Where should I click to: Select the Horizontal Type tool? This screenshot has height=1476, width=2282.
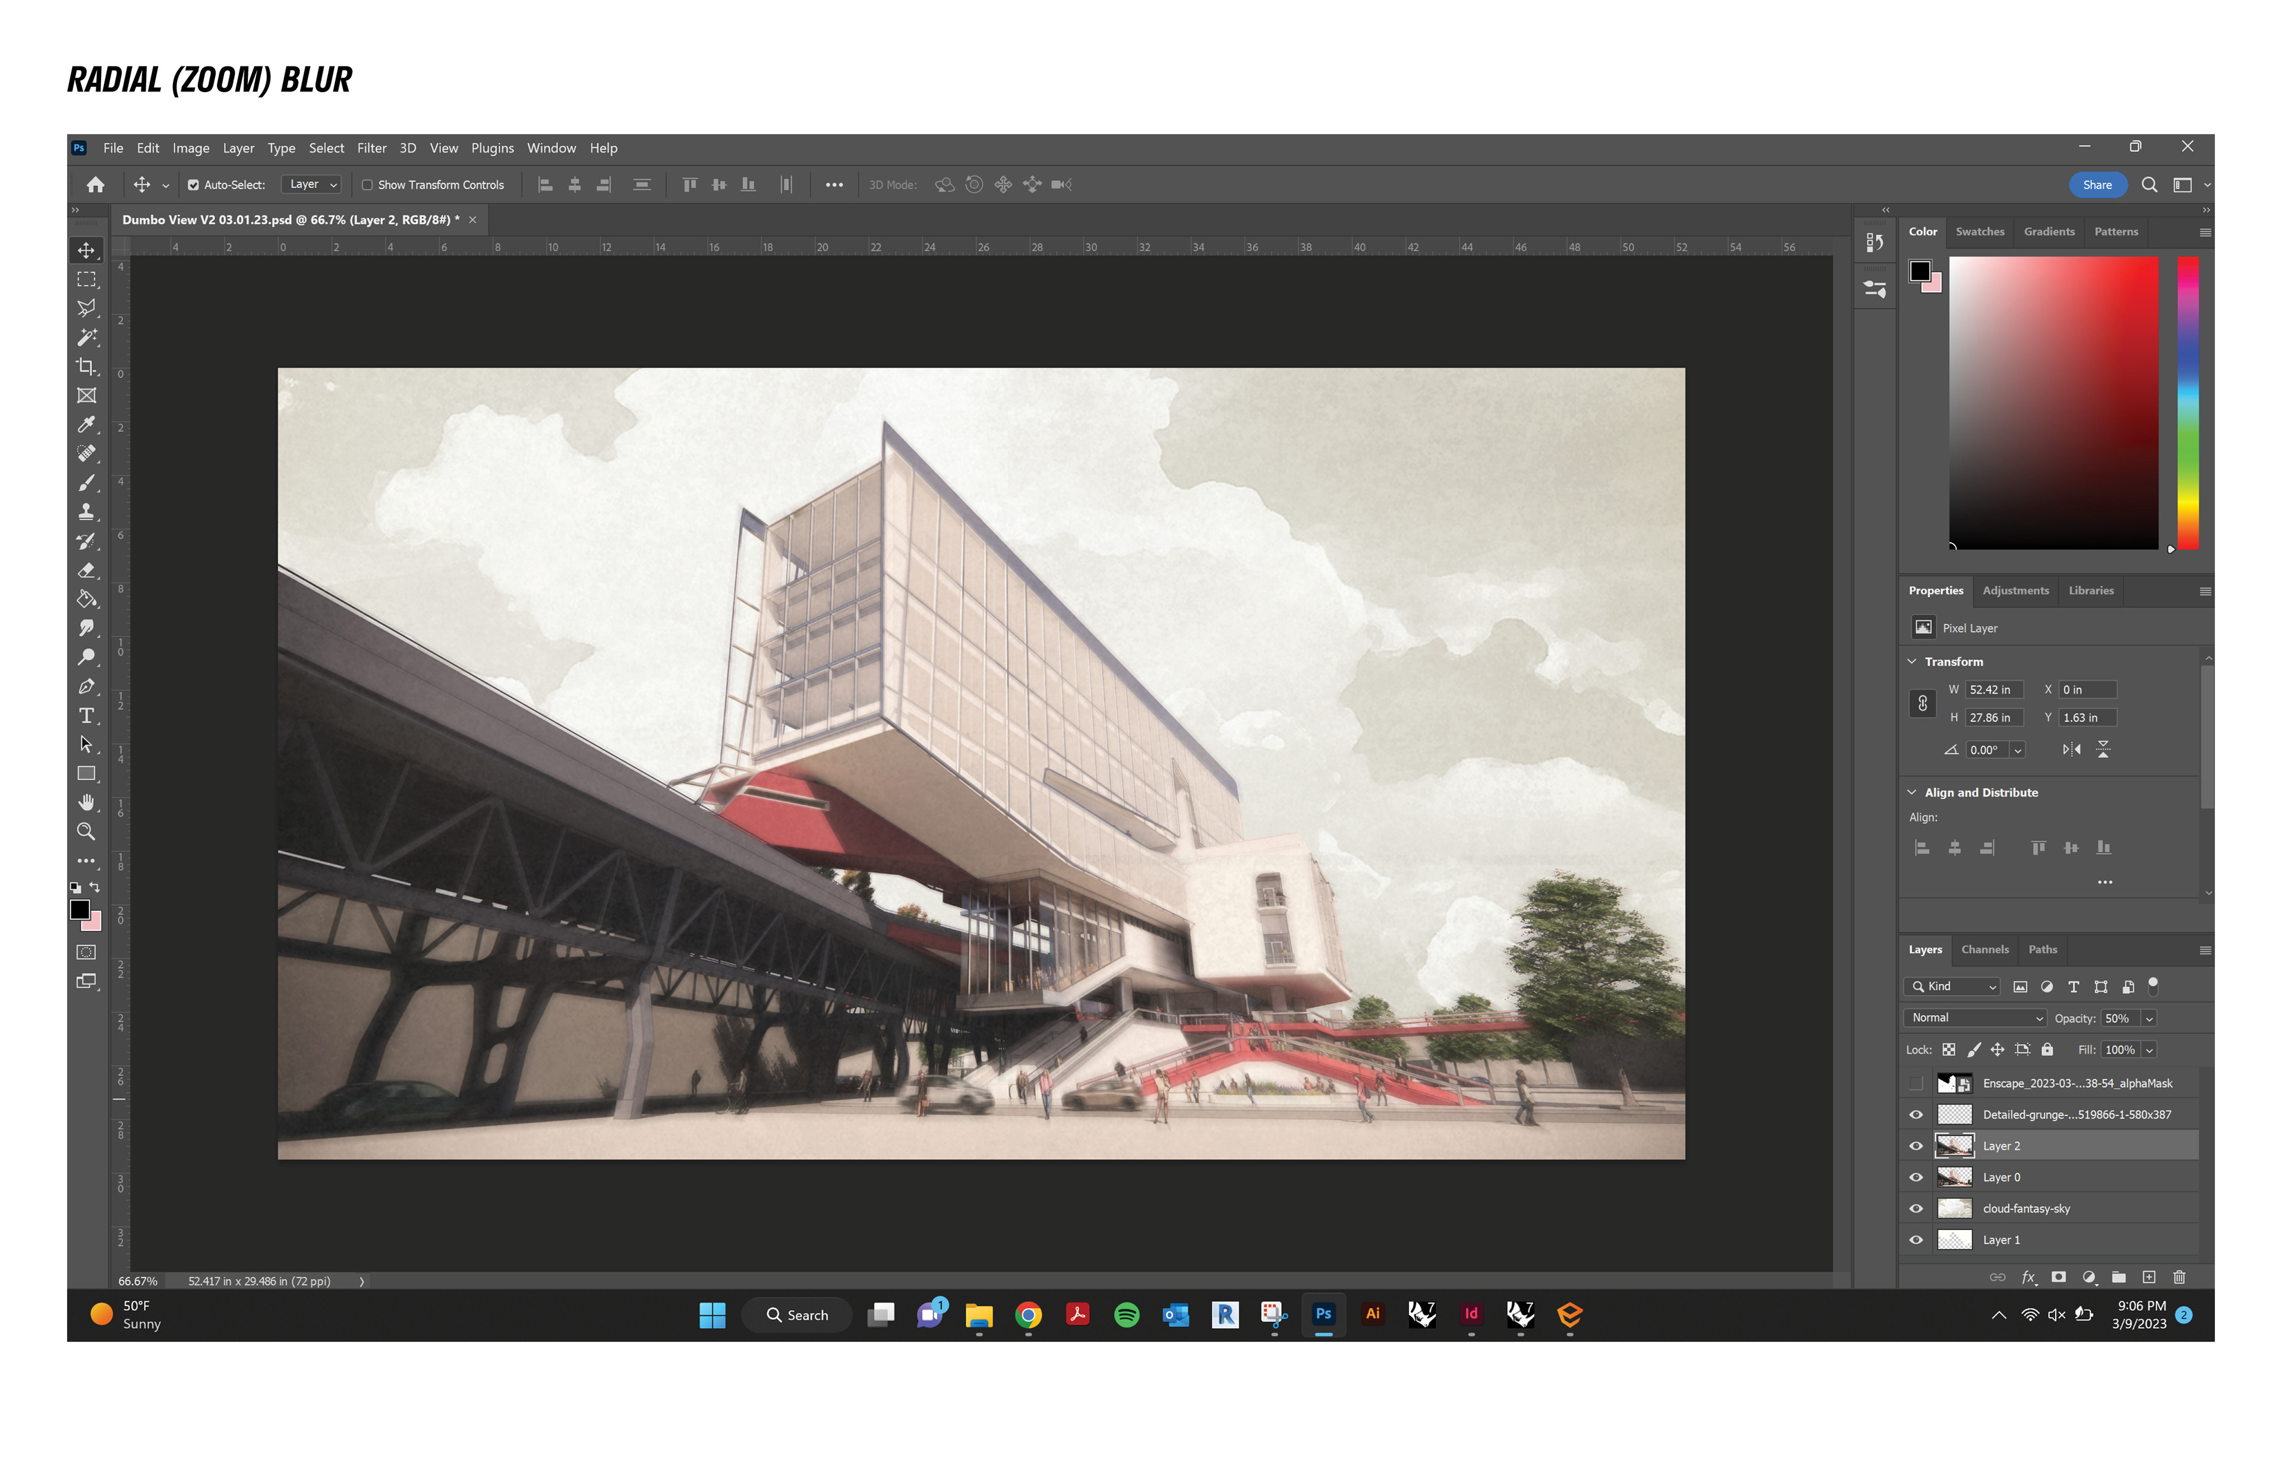pos(86,716)
